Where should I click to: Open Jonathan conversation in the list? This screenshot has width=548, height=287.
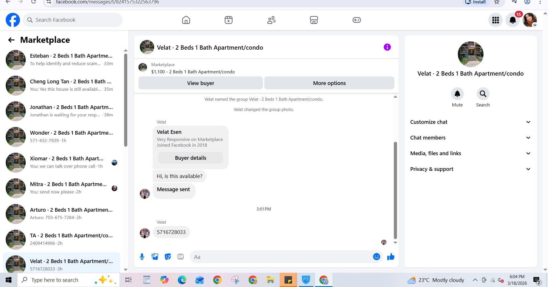pyautogui.click(x=61, y=111)
